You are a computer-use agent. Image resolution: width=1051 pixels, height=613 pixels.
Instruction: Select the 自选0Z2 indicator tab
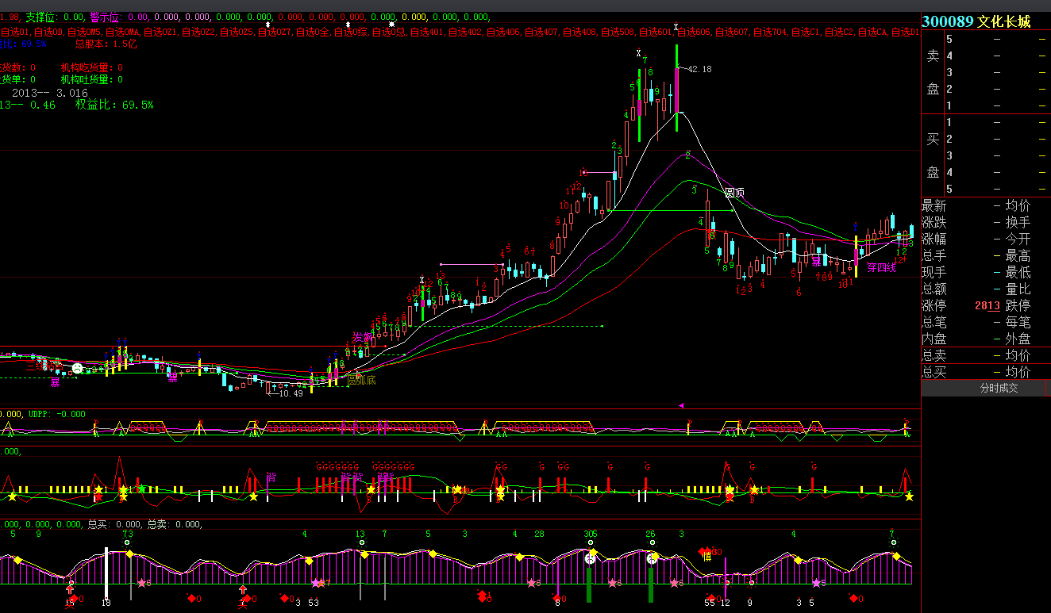coord(198,33)
